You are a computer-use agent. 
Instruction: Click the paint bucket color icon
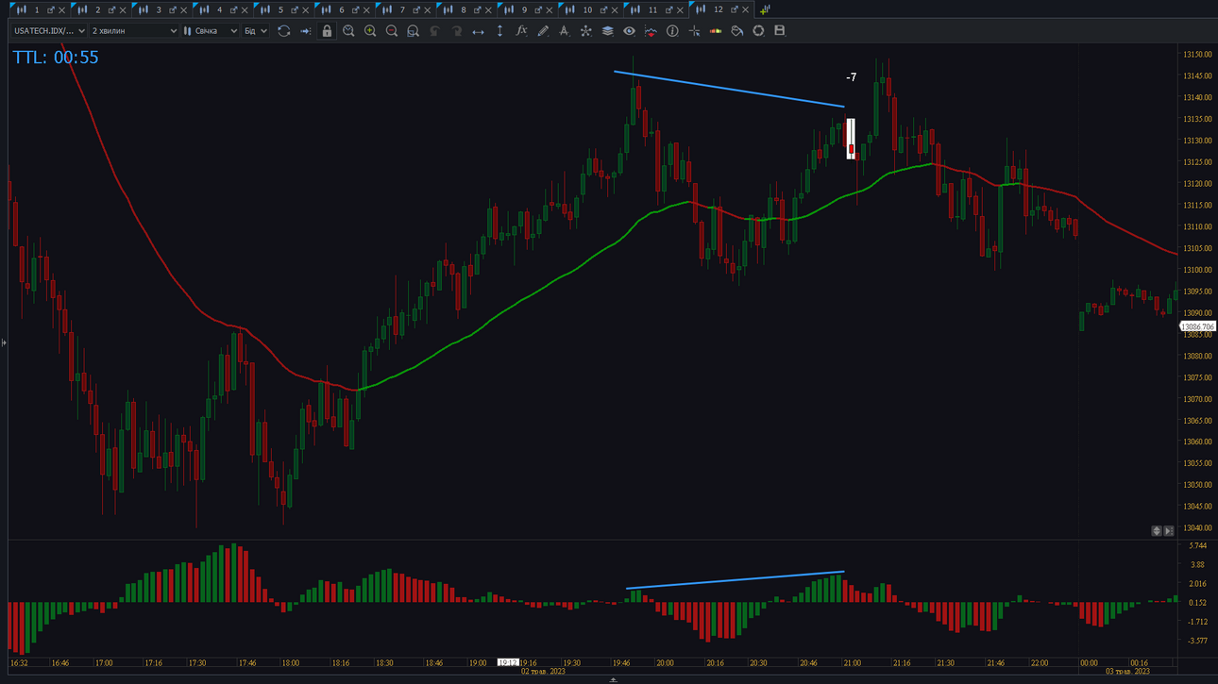pyautogui.click(x=736, y=31)
